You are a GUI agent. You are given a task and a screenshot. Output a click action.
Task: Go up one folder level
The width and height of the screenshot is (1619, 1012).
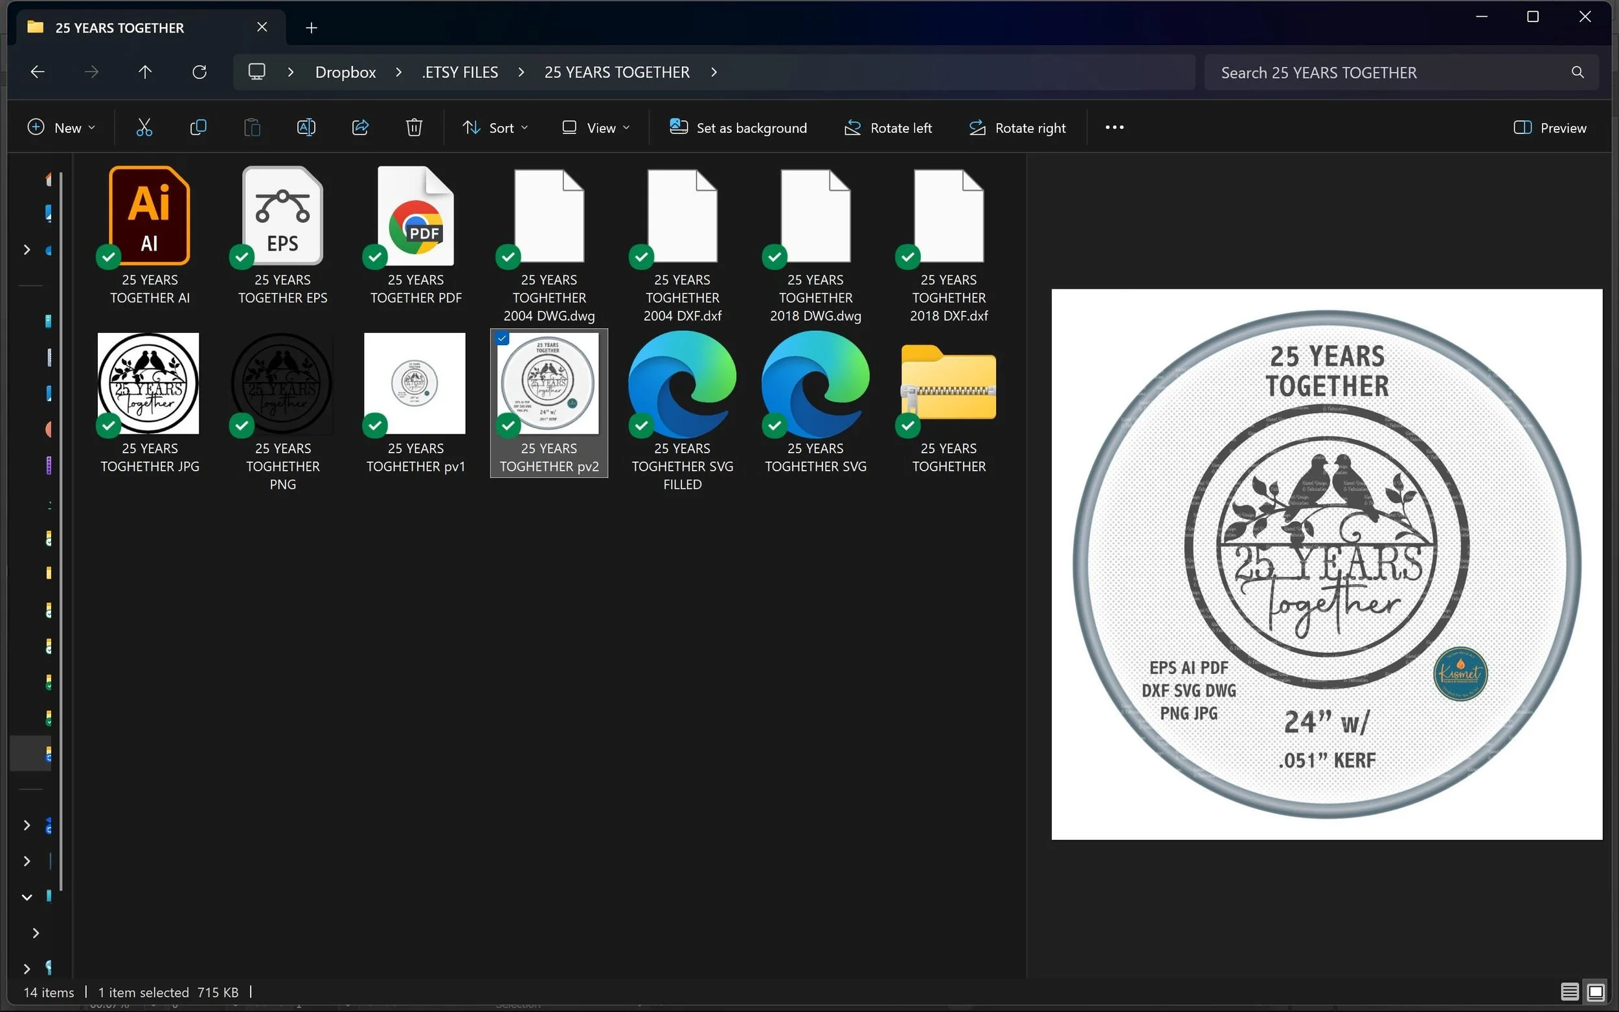click(x=145, y=73)
